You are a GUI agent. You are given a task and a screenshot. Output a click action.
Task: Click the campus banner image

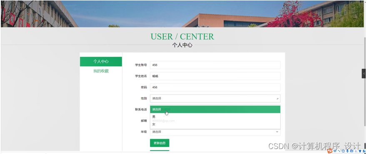[182, 14]
